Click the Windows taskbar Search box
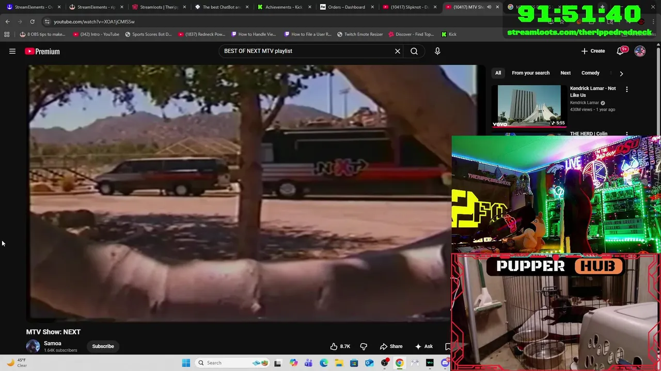661x371 pixels. coord(232,363)
